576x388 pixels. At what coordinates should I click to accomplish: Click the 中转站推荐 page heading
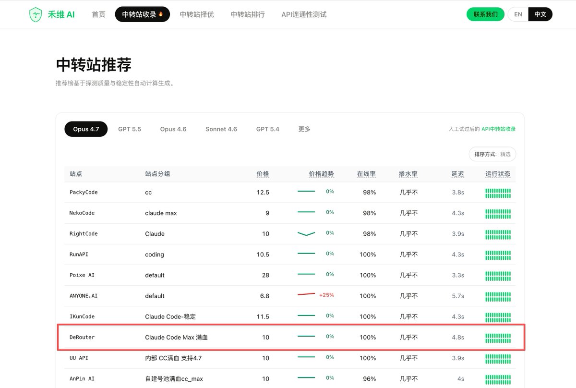pyautogui.click(x=94, y=64)
